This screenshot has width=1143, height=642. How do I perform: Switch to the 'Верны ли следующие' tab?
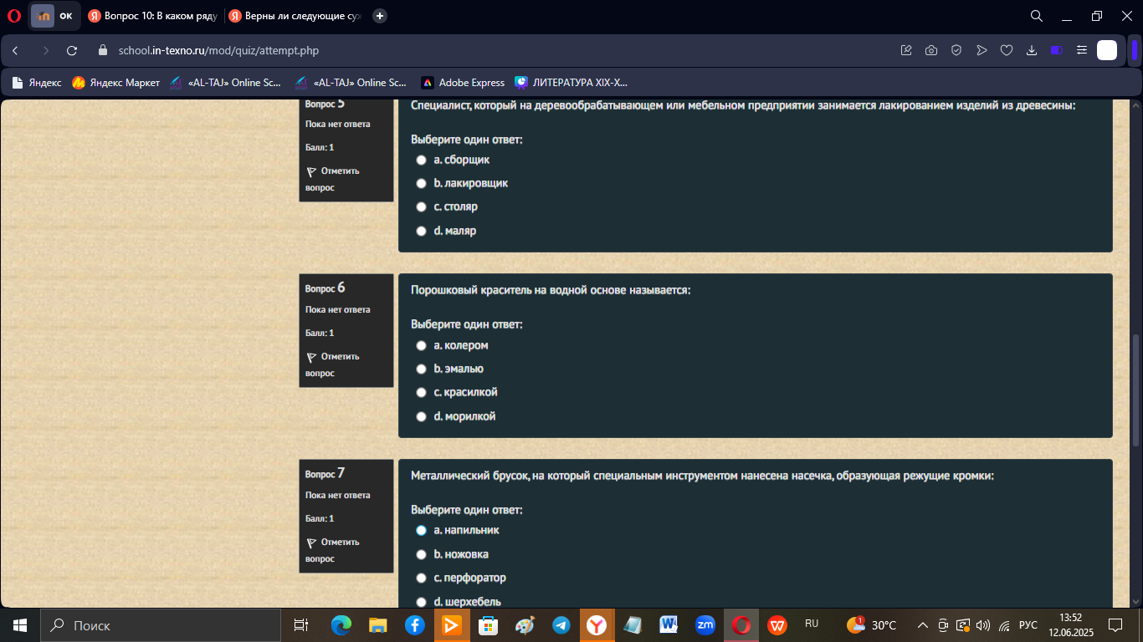click(x=295, y=16)
